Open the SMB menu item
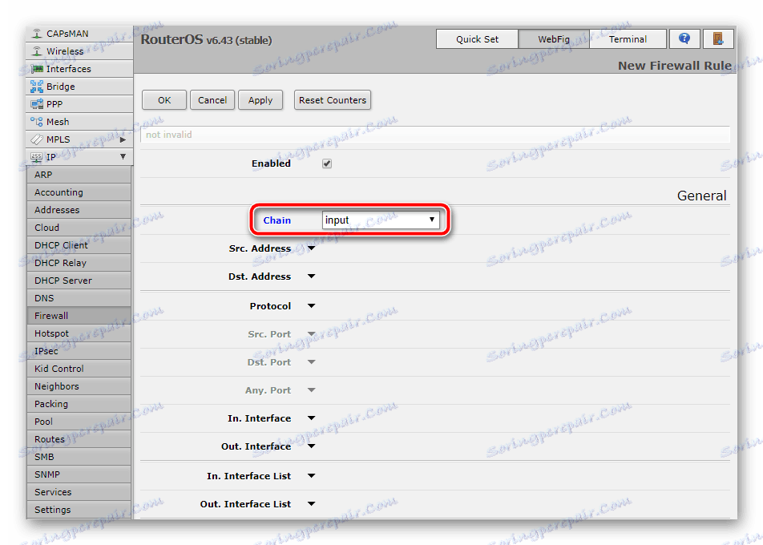Image resolution: width=763 pixels, height=545 pixels. click(x=79, y=457)
